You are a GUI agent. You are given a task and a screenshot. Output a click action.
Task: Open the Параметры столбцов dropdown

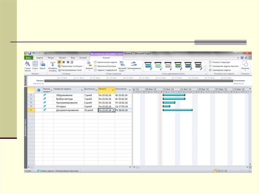(72, 66)
